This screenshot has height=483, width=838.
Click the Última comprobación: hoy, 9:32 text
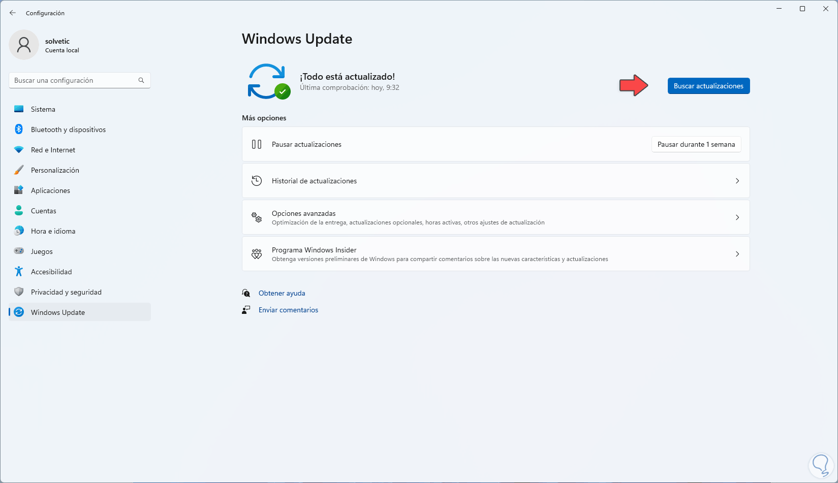coord(350,87)
